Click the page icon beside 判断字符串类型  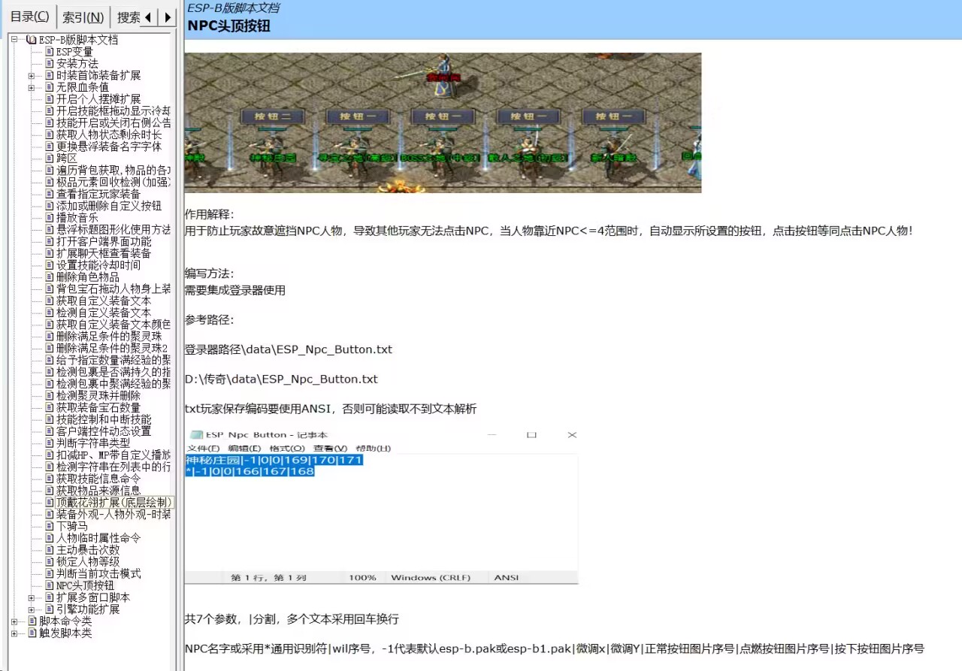pyautogui.click(x=49, y=443)
